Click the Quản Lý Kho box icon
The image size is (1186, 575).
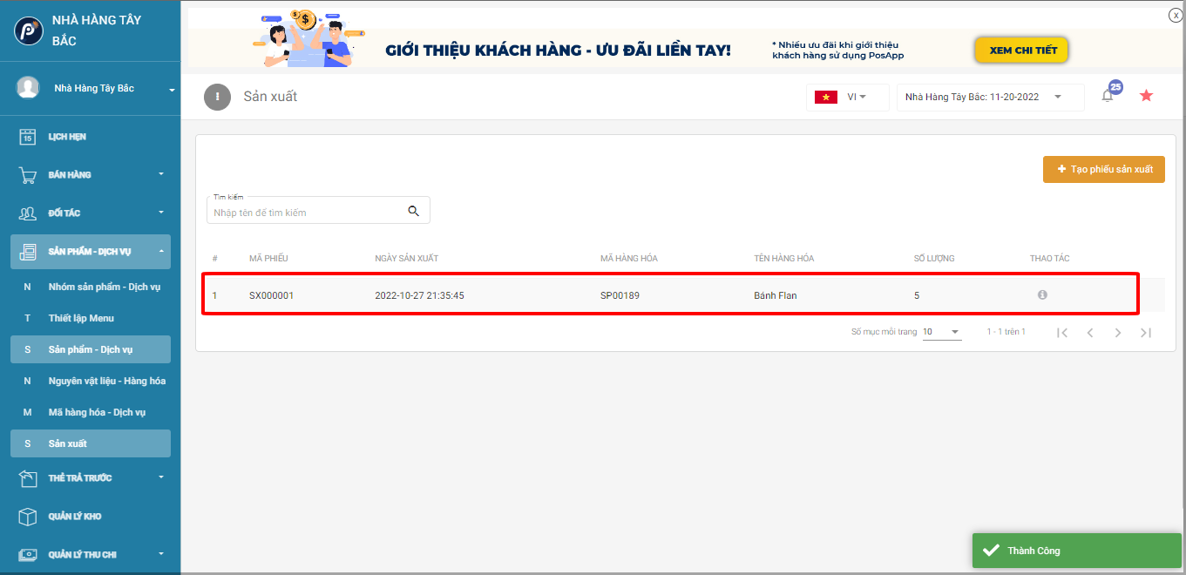(x=28, y=517)
